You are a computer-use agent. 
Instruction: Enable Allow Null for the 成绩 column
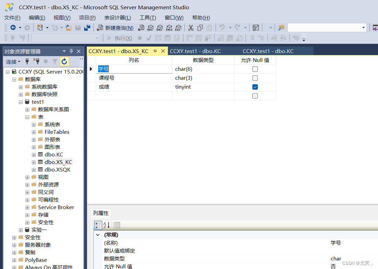tap(255, 87)
